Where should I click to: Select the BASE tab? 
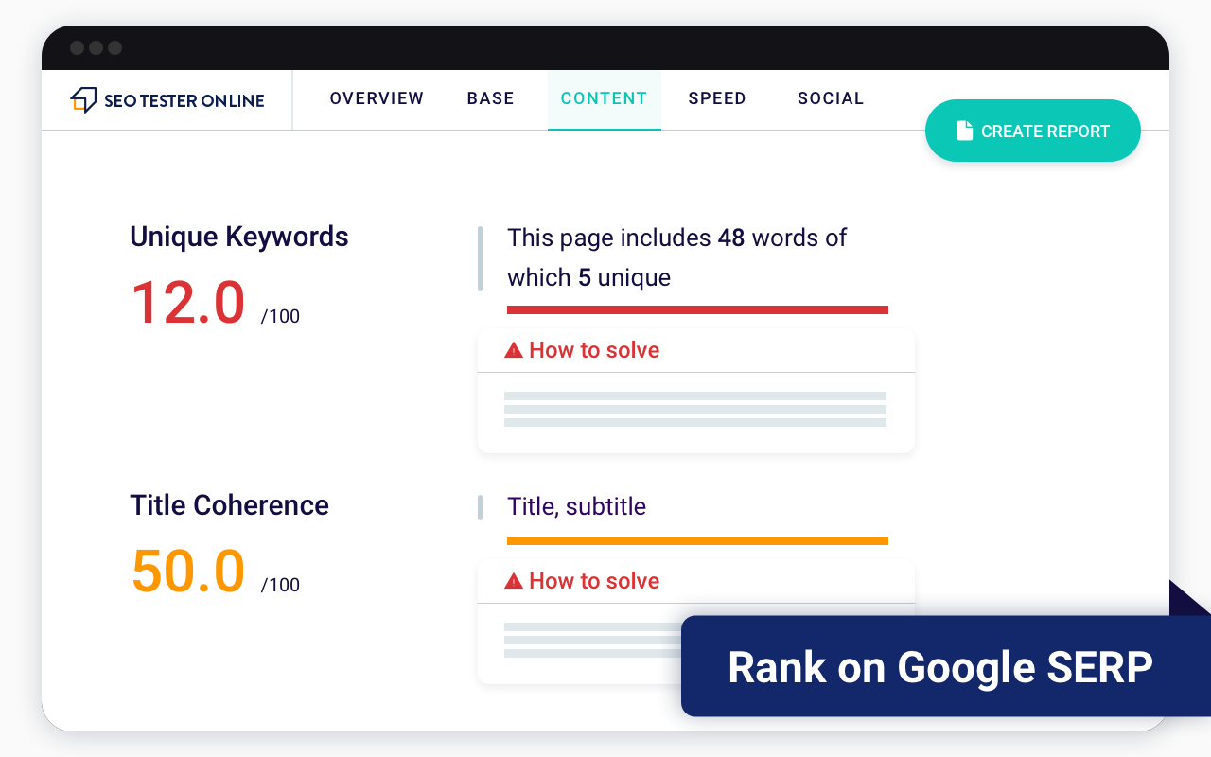(490, 98)
